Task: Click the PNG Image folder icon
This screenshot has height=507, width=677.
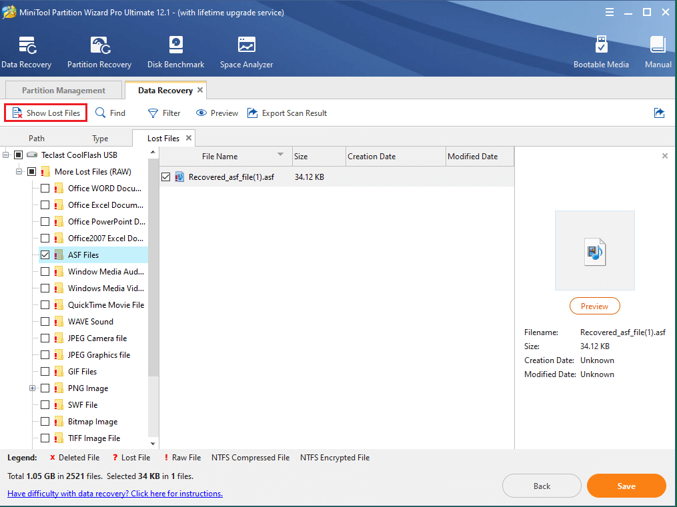Action: 59,388
